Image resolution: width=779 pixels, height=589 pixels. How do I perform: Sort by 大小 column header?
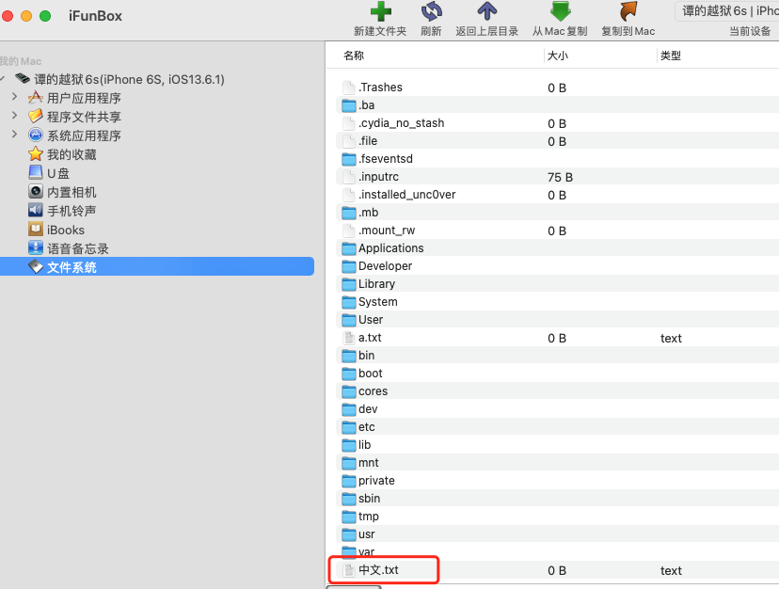(x=557, y=56)
